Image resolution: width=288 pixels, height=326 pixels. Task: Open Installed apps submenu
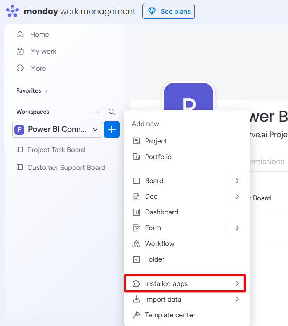point(185,283)
